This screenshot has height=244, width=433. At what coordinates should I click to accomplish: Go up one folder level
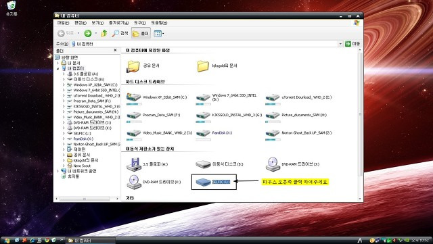[104, 33]
